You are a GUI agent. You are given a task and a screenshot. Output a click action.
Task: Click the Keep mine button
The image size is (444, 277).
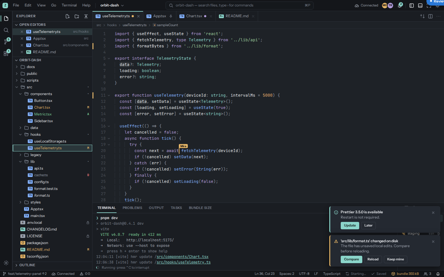[396, 259]
